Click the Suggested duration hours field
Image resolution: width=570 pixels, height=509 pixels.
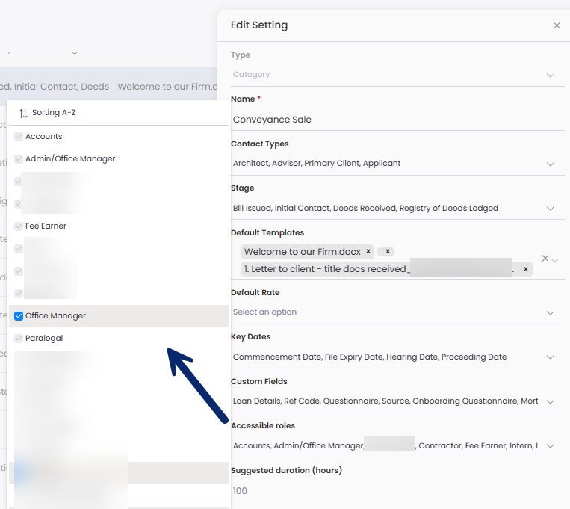tap(388, 491)
